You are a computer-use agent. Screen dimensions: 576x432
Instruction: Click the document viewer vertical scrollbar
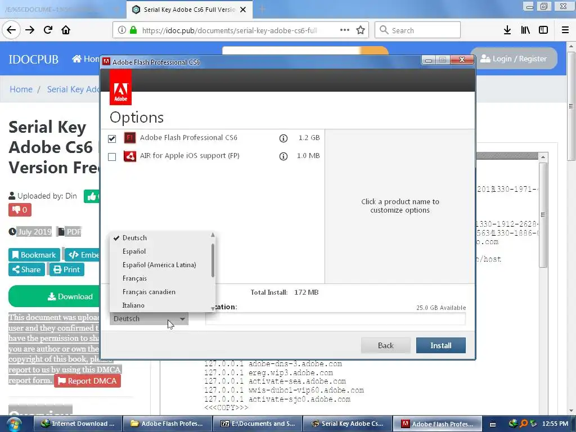[543, 215]
